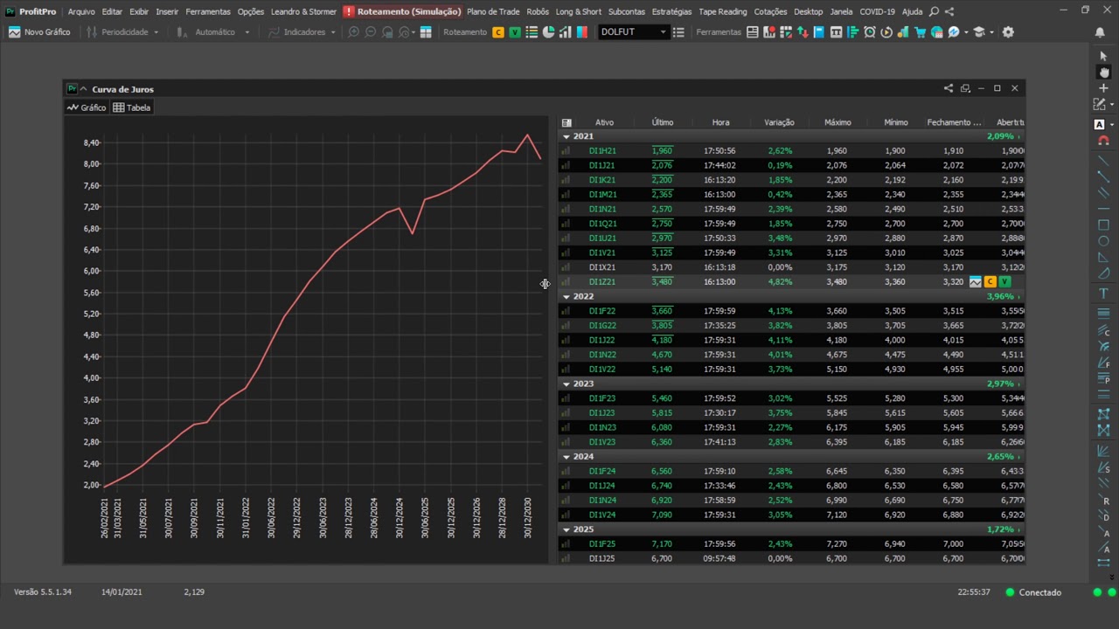
Task: Collapse the 2024 group in the table
Action: pyautogui.click(x=566, y=456)
